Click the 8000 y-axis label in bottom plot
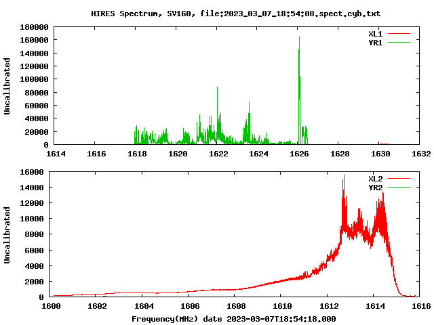 (x=34, y=234)
